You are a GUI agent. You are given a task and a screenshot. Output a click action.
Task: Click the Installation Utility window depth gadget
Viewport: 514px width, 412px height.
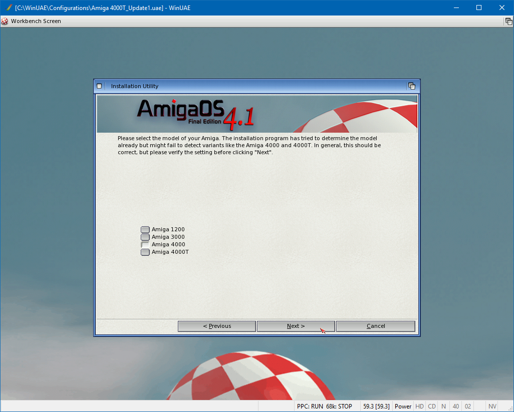[x=412, y=86]
